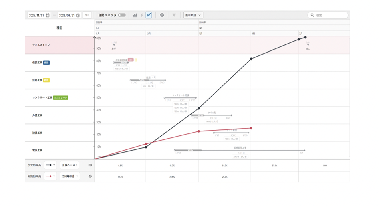Open the 2026年01月 month dropdown
This screenshot has height=206, width=379.
[70, 176]
